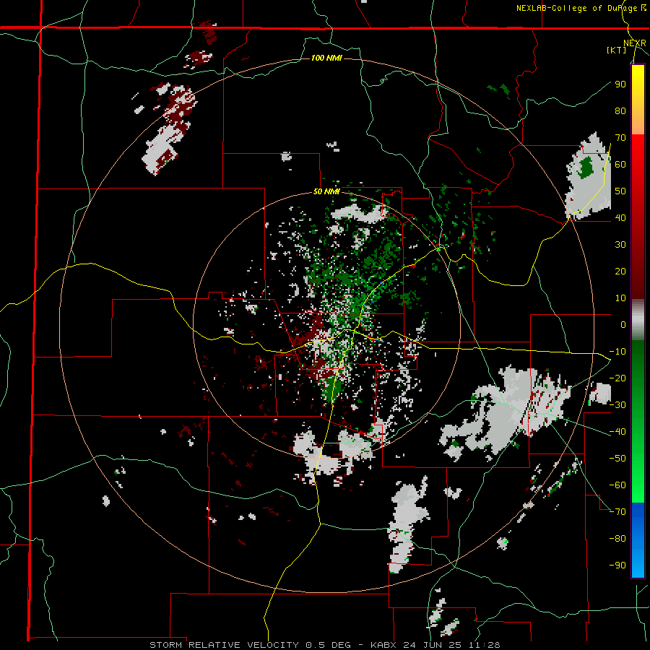Click the [KT] units label
The image size is (650, 650).
pyautogui.click(x=617, y=50)
